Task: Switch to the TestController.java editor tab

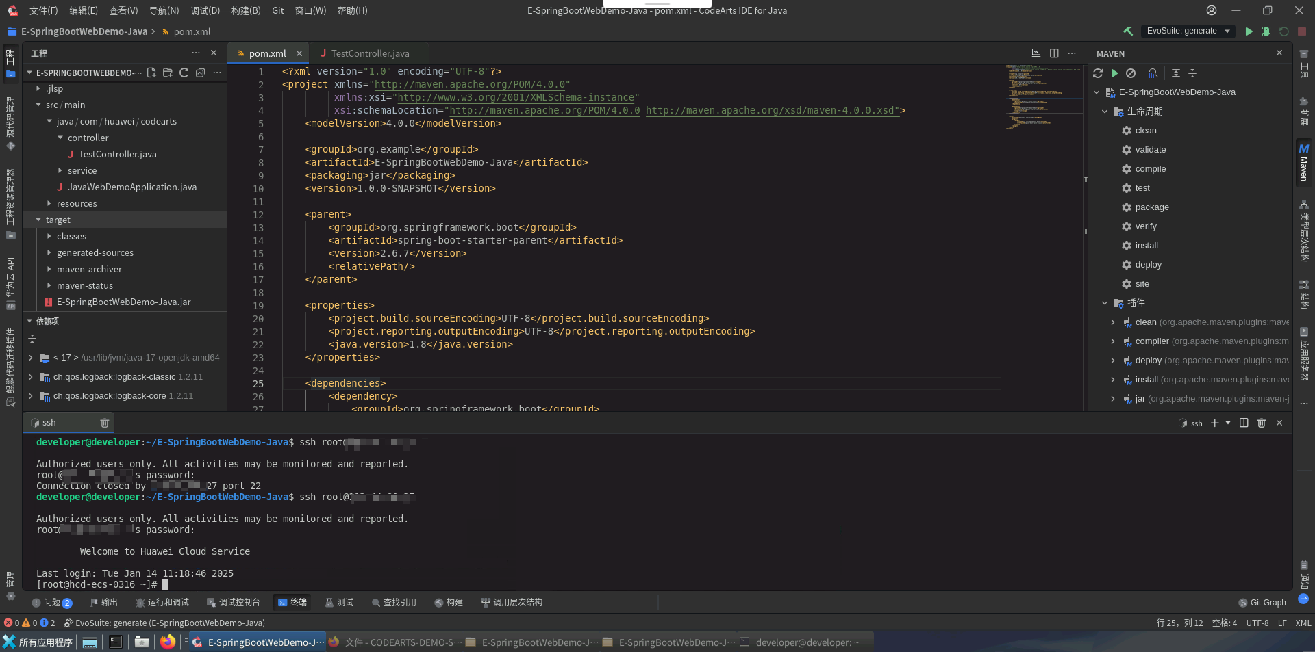Action: pyautogui.click(x=368, y=53)
